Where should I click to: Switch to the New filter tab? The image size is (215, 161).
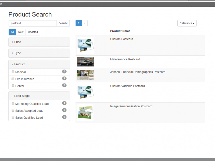pos(21,32)
